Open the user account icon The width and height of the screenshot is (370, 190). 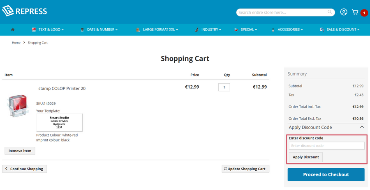point(344,12)
